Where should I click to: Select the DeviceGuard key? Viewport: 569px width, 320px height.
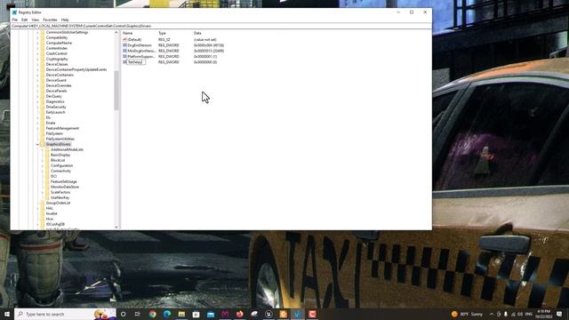pos(56,80)
